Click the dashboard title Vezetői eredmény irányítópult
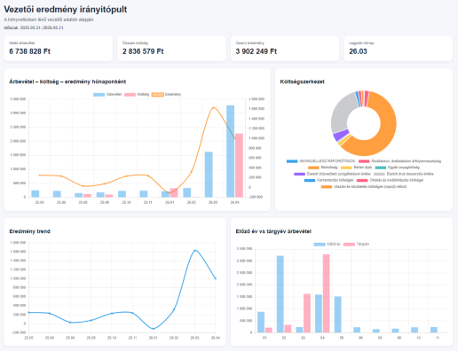 [66, 10]
